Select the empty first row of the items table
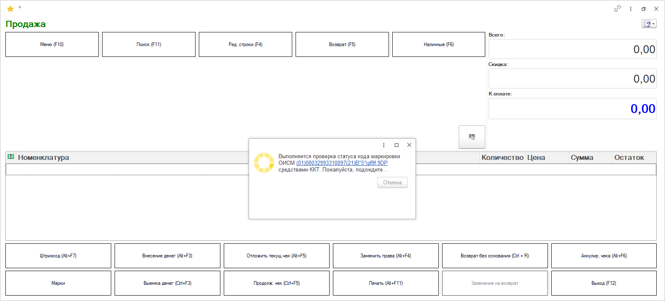665x301 pixels. (331, 169)
